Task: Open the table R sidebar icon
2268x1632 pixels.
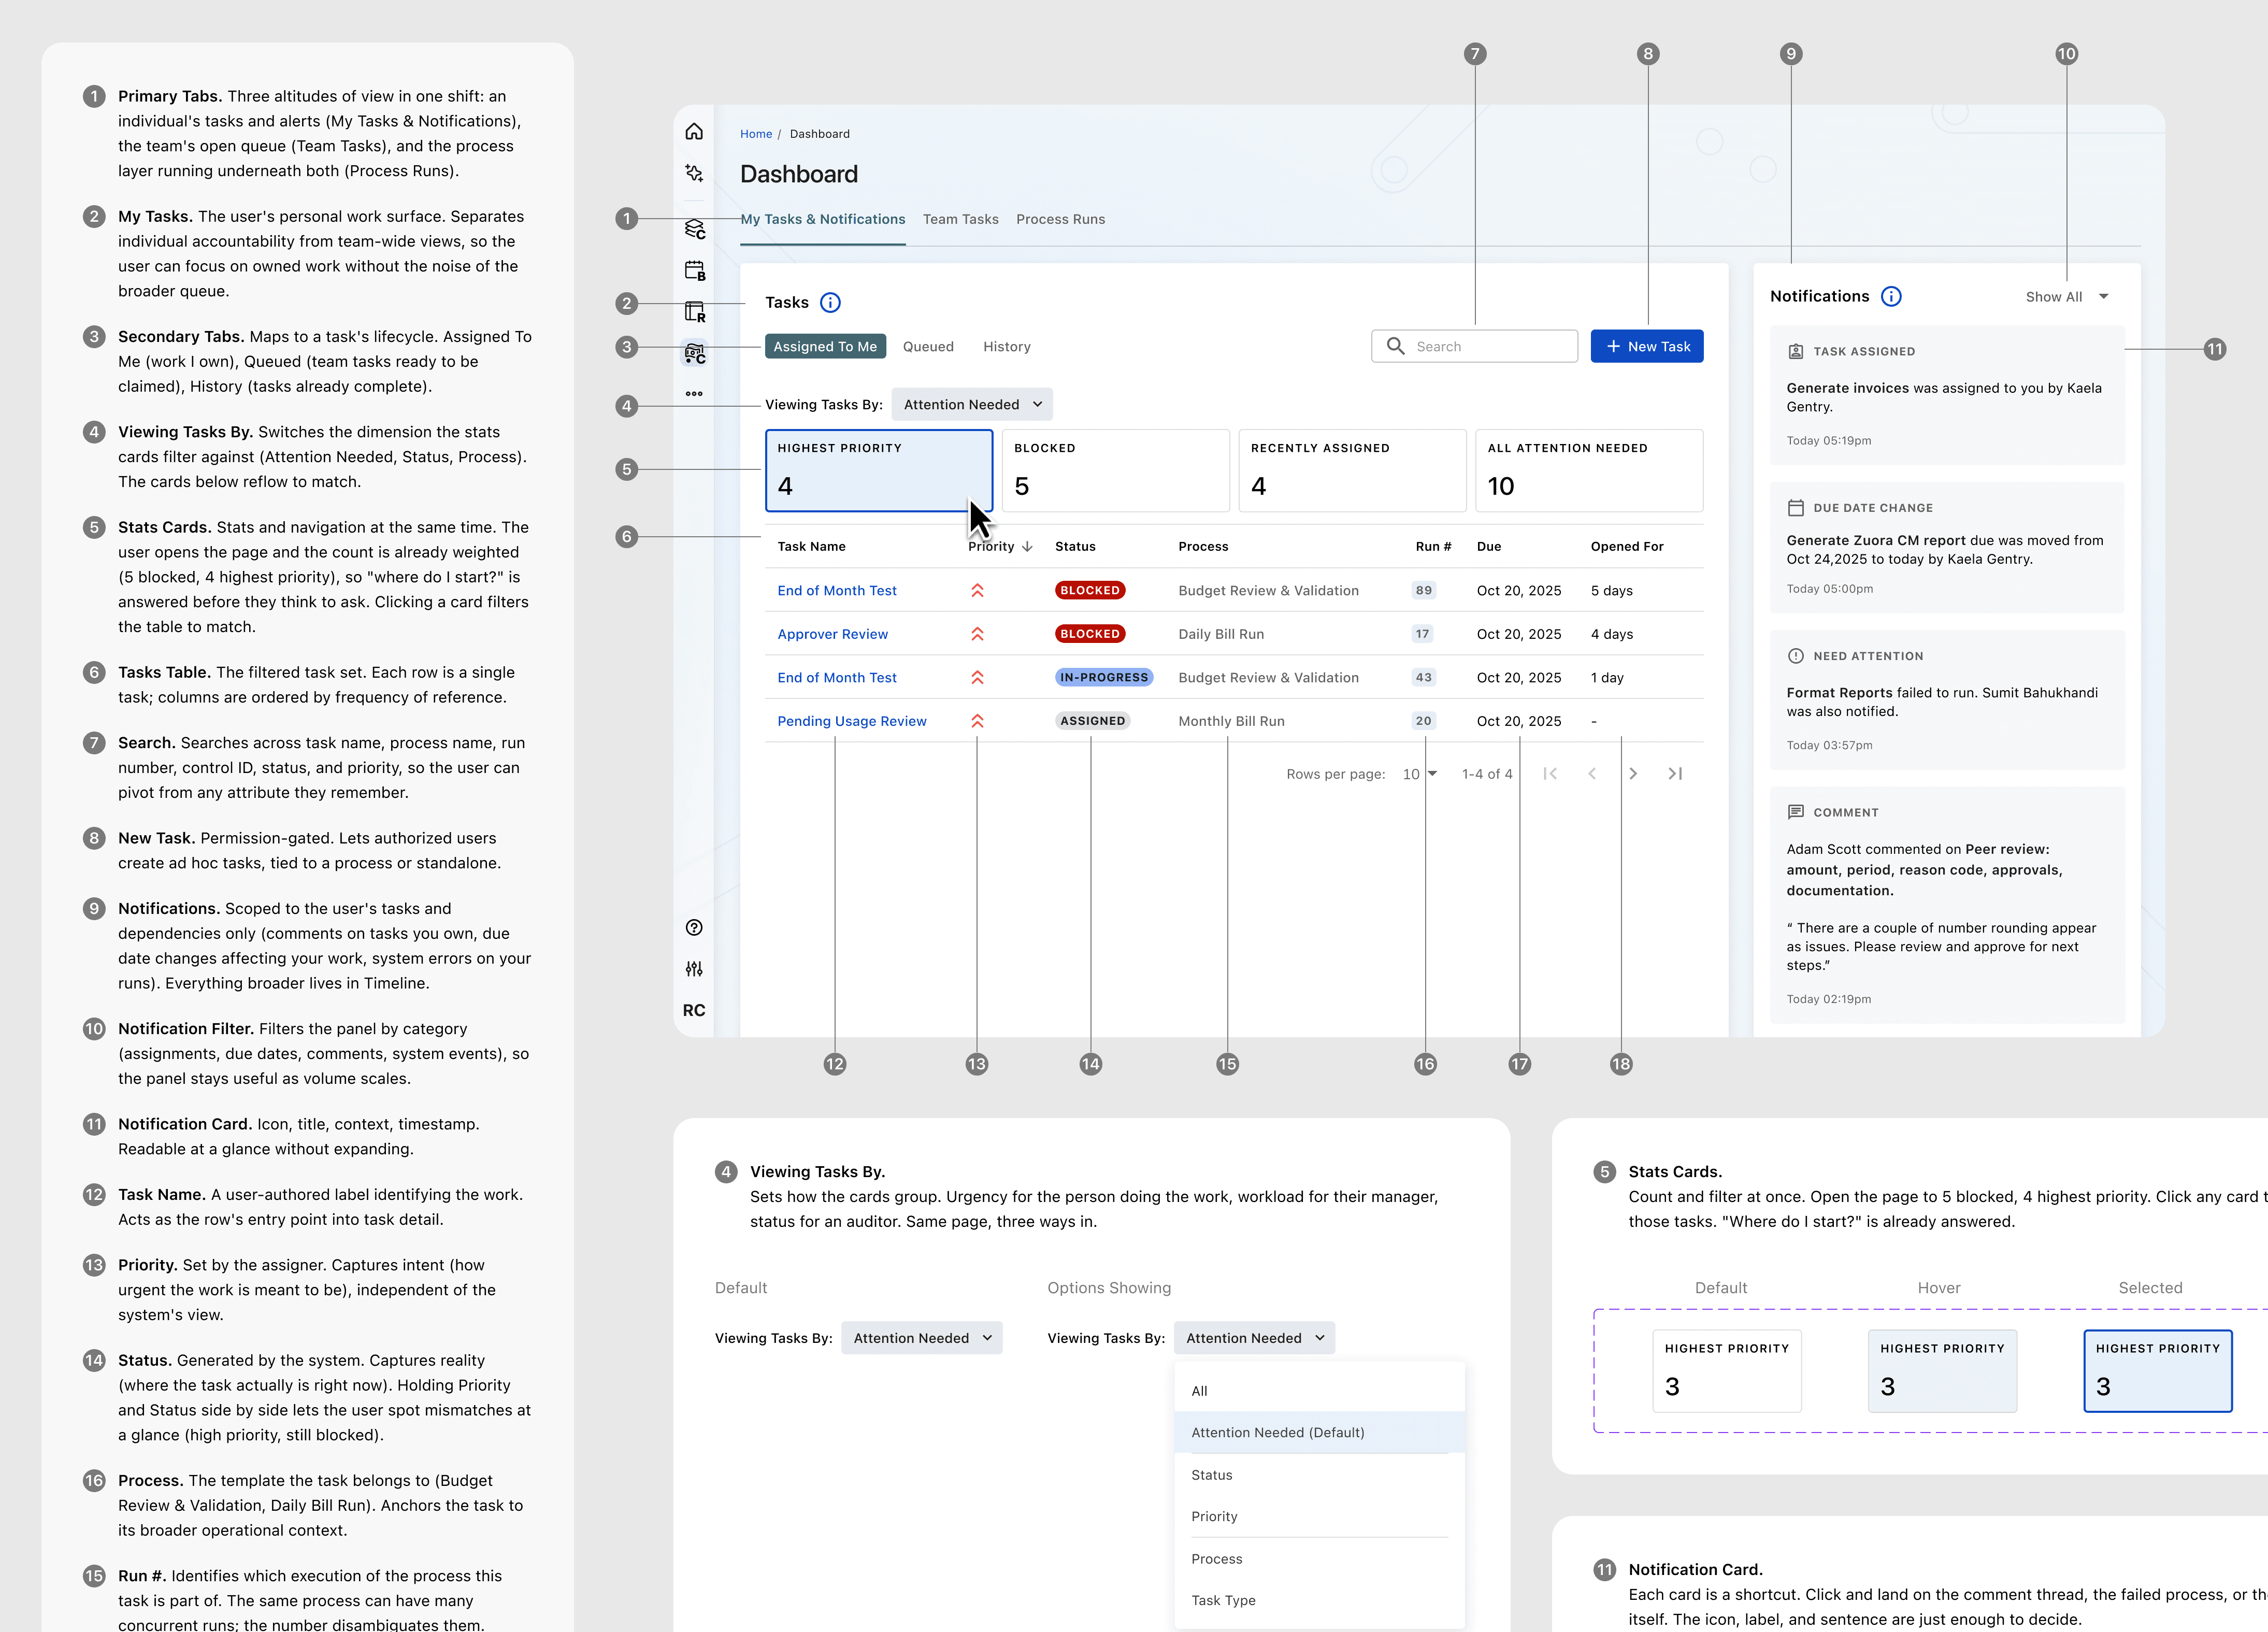Action: (x=695, y=312)
